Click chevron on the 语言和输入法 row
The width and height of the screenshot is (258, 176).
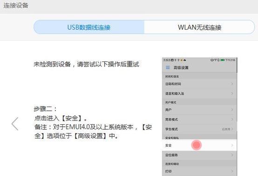pos(232,94)
